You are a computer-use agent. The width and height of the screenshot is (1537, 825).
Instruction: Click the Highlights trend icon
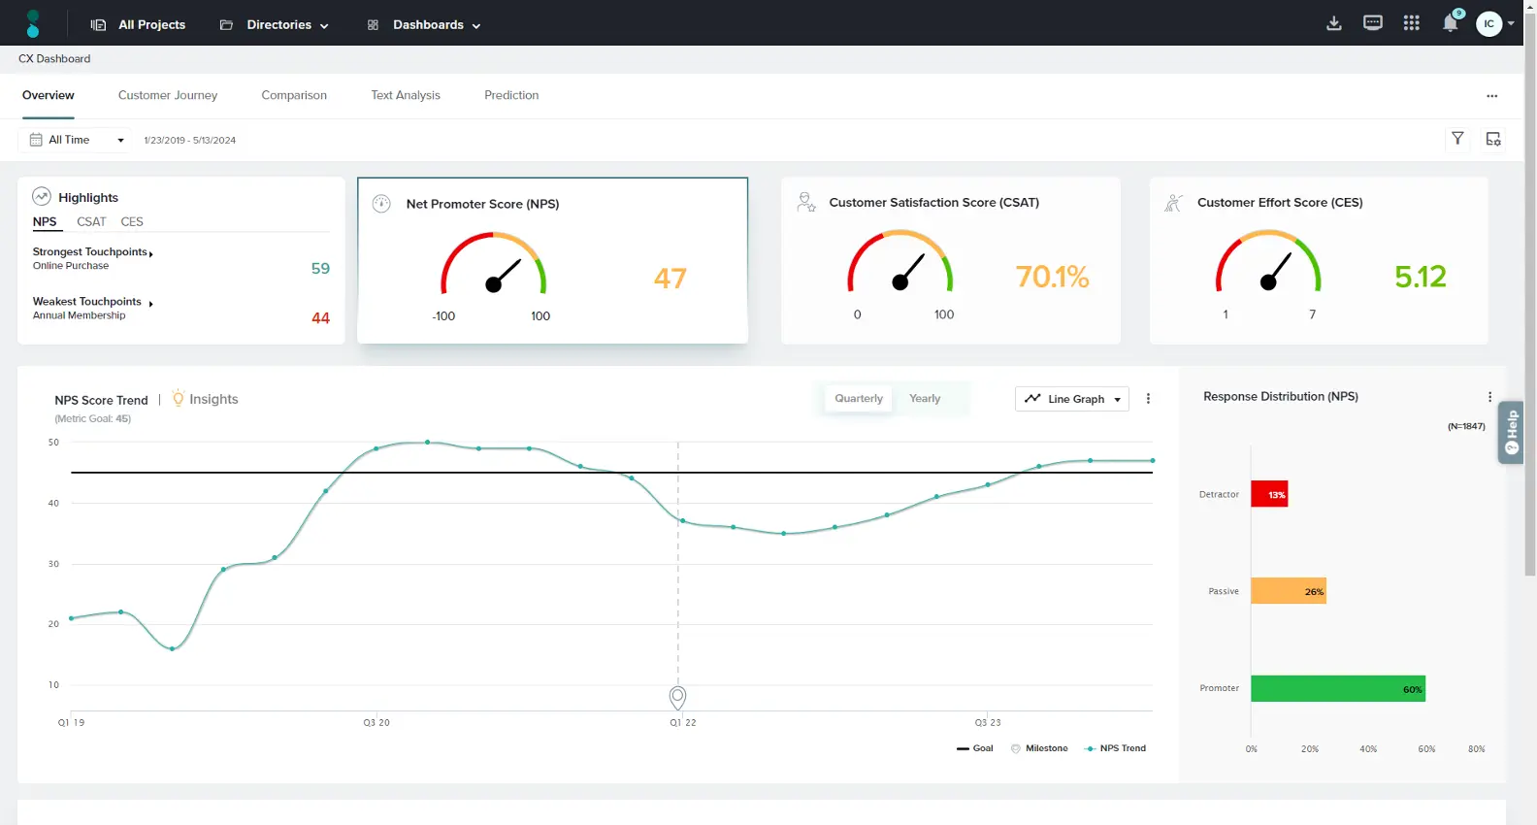(42, 196)
